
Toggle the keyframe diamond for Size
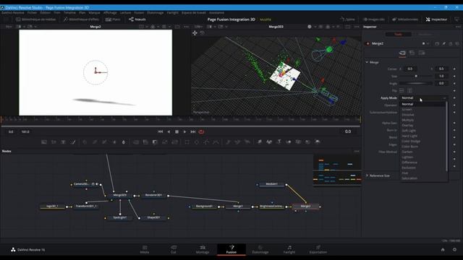pos(454,76)
